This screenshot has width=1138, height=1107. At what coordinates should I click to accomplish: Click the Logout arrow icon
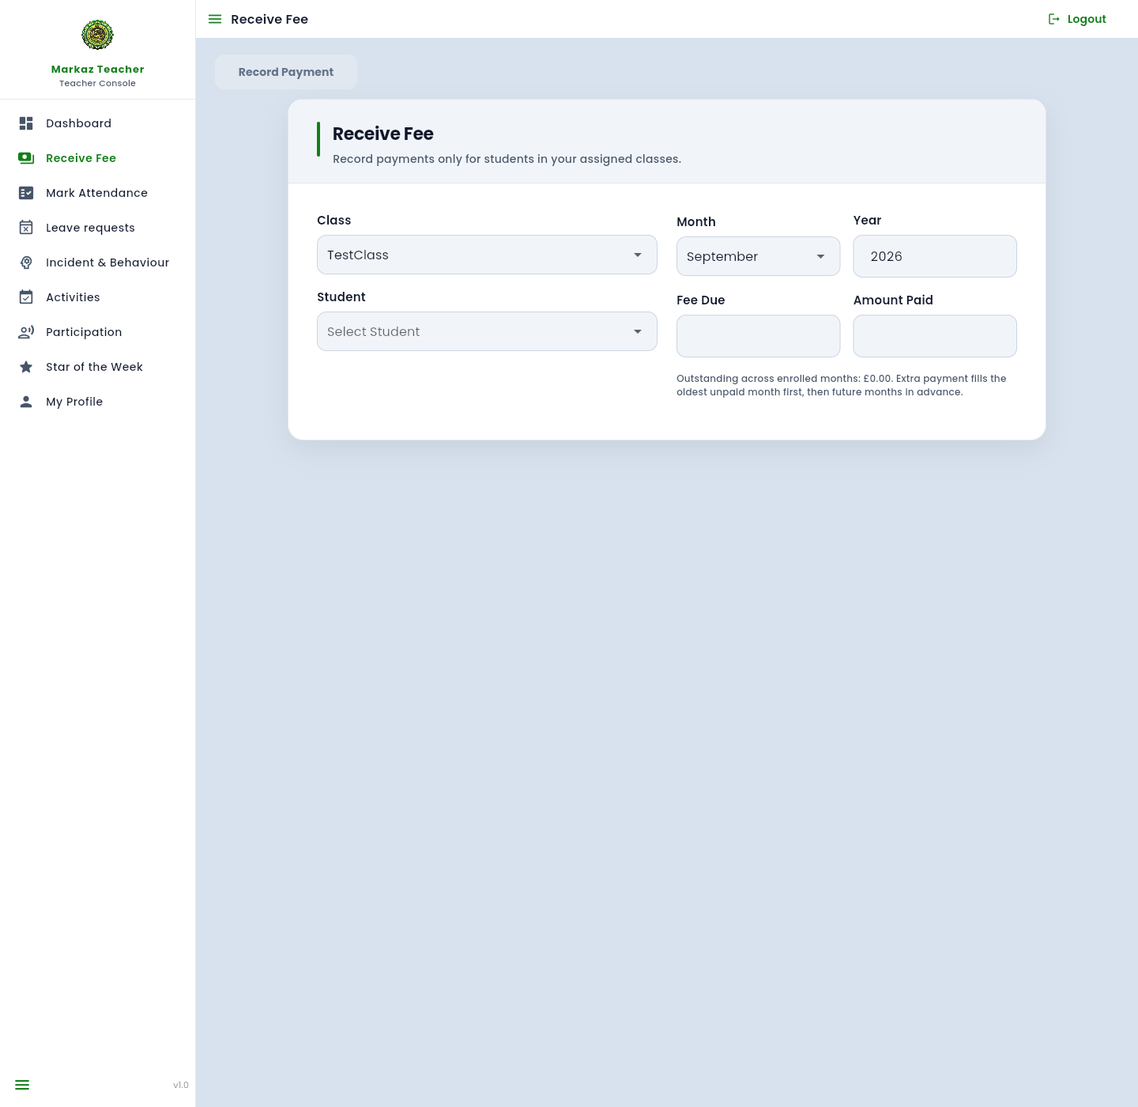point(1054,19)
